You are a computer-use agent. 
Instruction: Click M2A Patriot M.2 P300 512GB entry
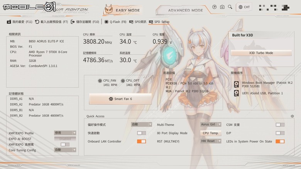point(187,91)
